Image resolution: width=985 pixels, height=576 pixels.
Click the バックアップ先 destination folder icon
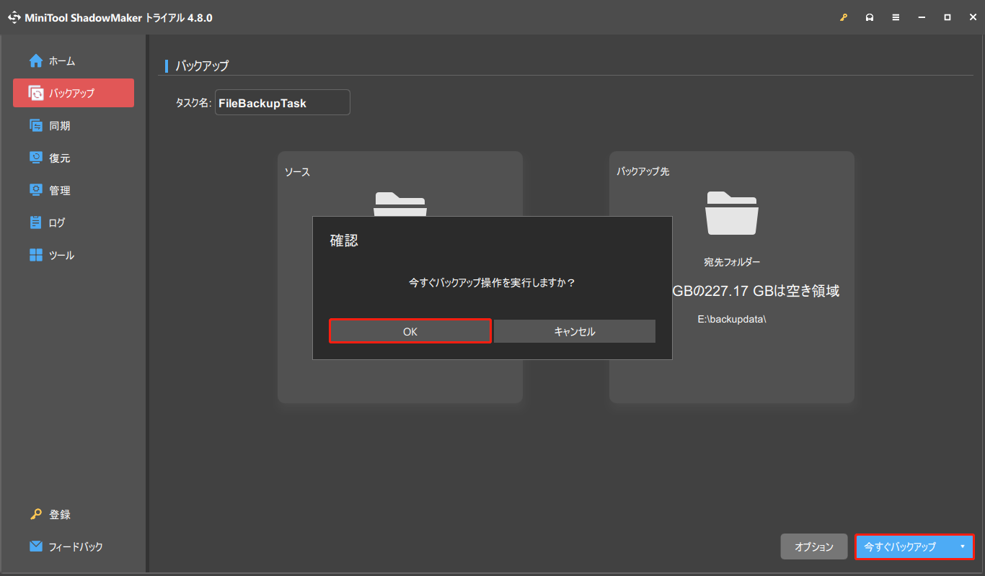click(x=732, y=212)
